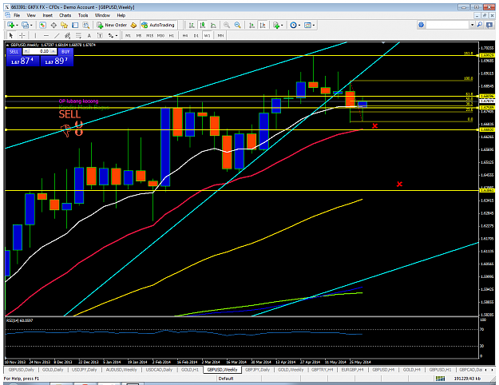Switch to M1 timeframe

point(128,36)
